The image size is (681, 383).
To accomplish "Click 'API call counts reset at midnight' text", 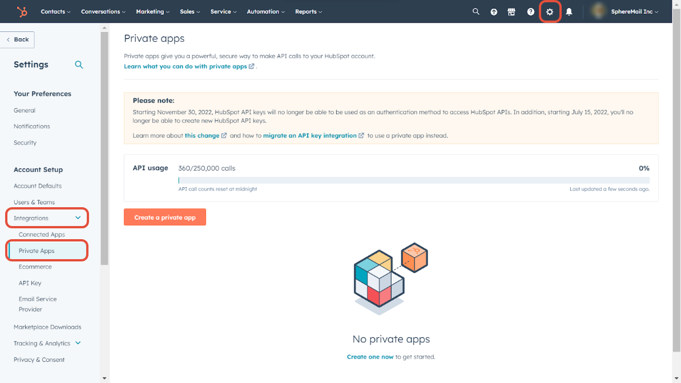I will pos(217,189).
